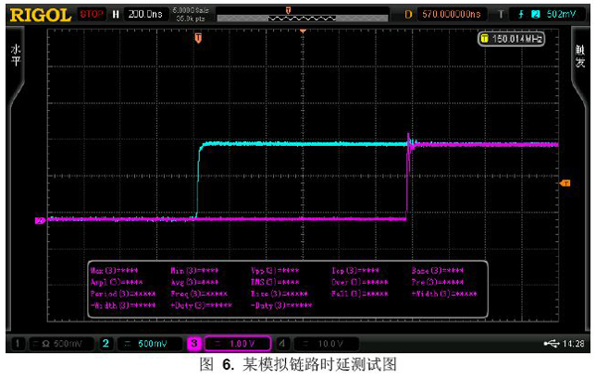The width and height of the screenshot is (596, 378).
Task: Click the Max(3) measurement item
Action: [x=114, y=271]
